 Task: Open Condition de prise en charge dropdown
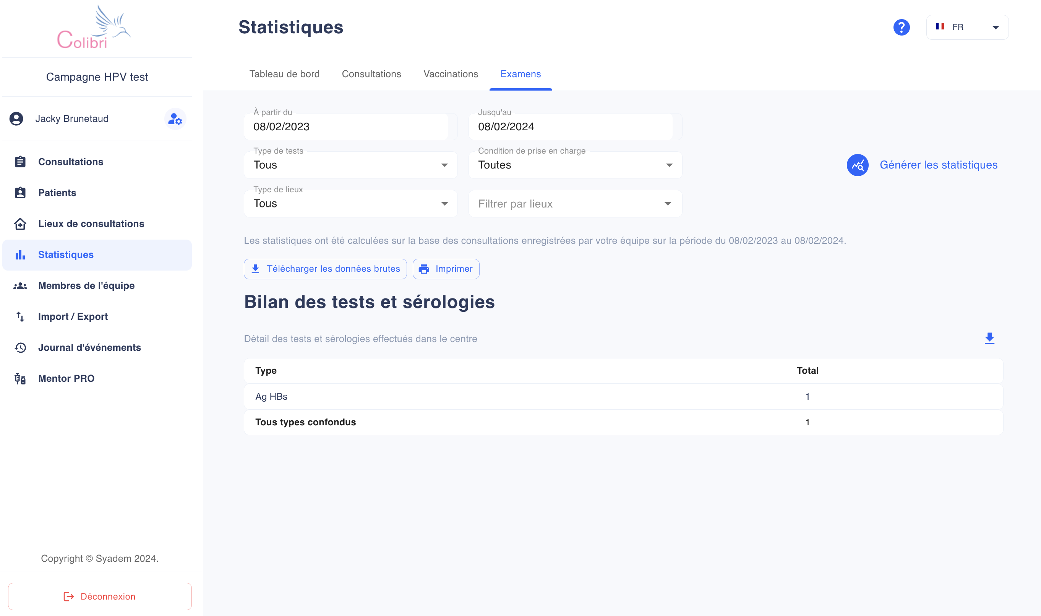(x=575, y=165)
